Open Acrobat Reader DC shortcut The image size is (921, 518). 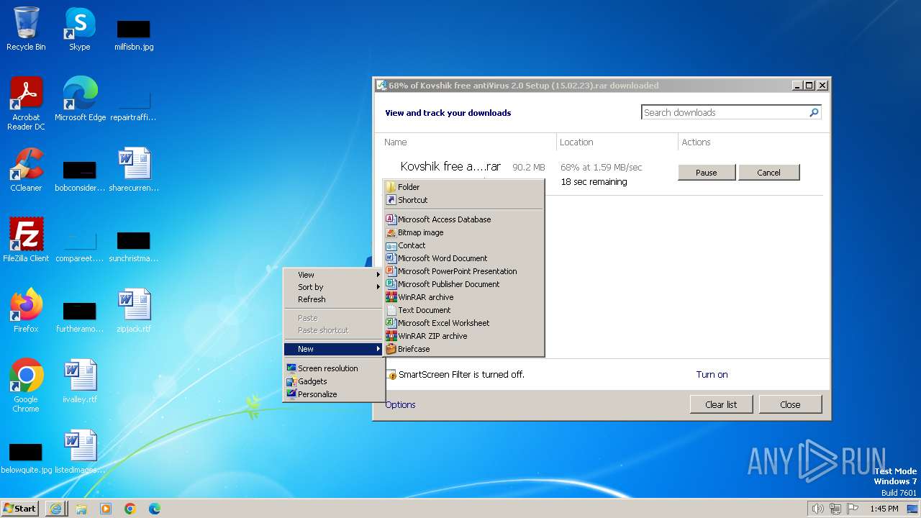coord(26,104)
